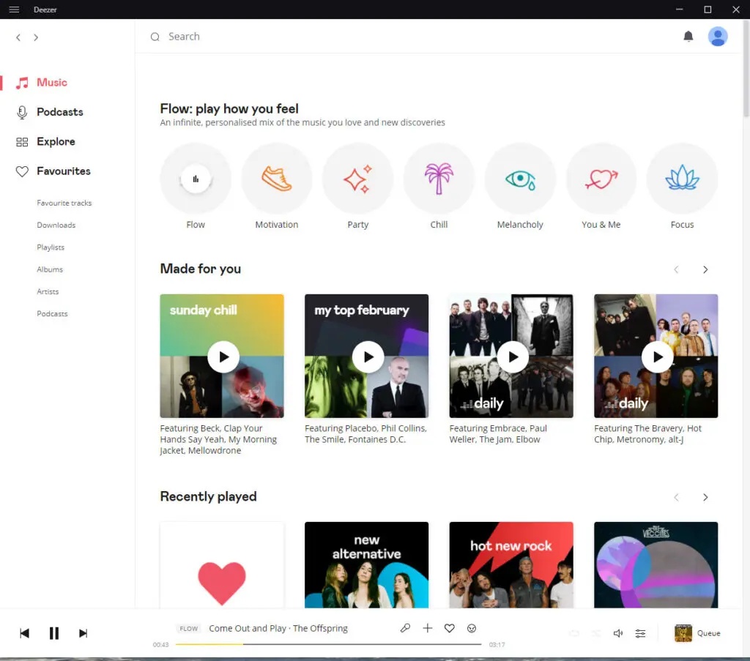Image resolution: width=750 pixels, height=661 pixels.
Task: Open notifications bell
Action: (x=688, y=37)
